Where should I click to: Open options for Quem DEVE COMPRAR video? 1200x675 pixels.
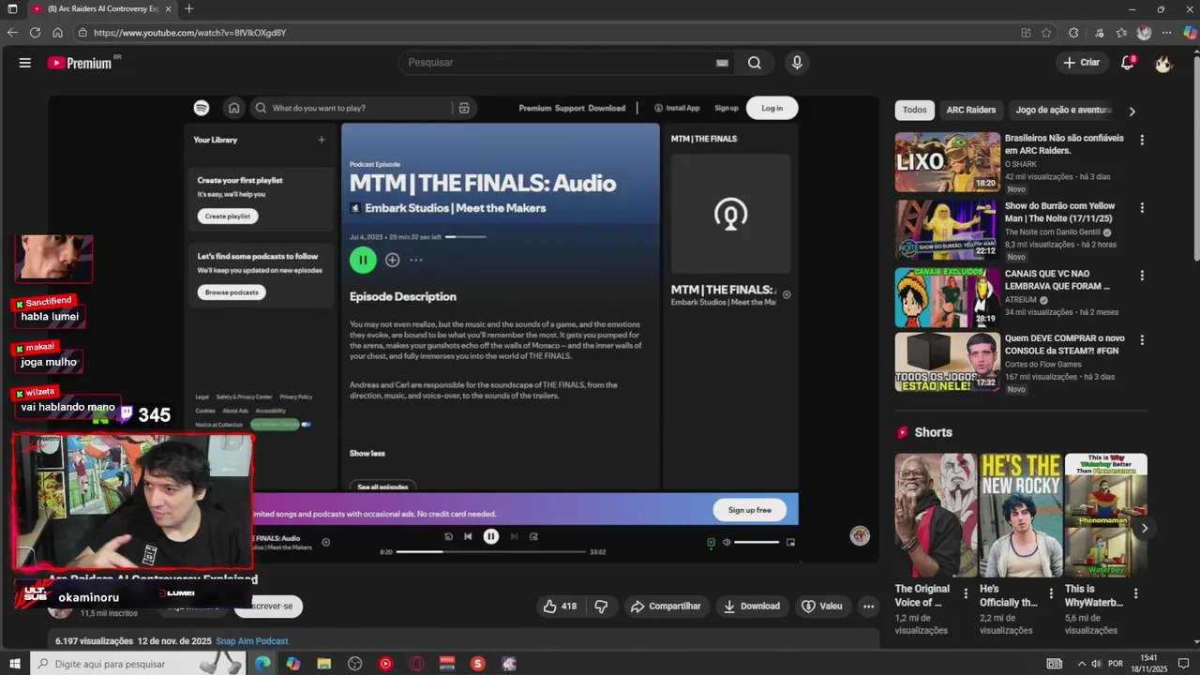[x=1142, y=339]
